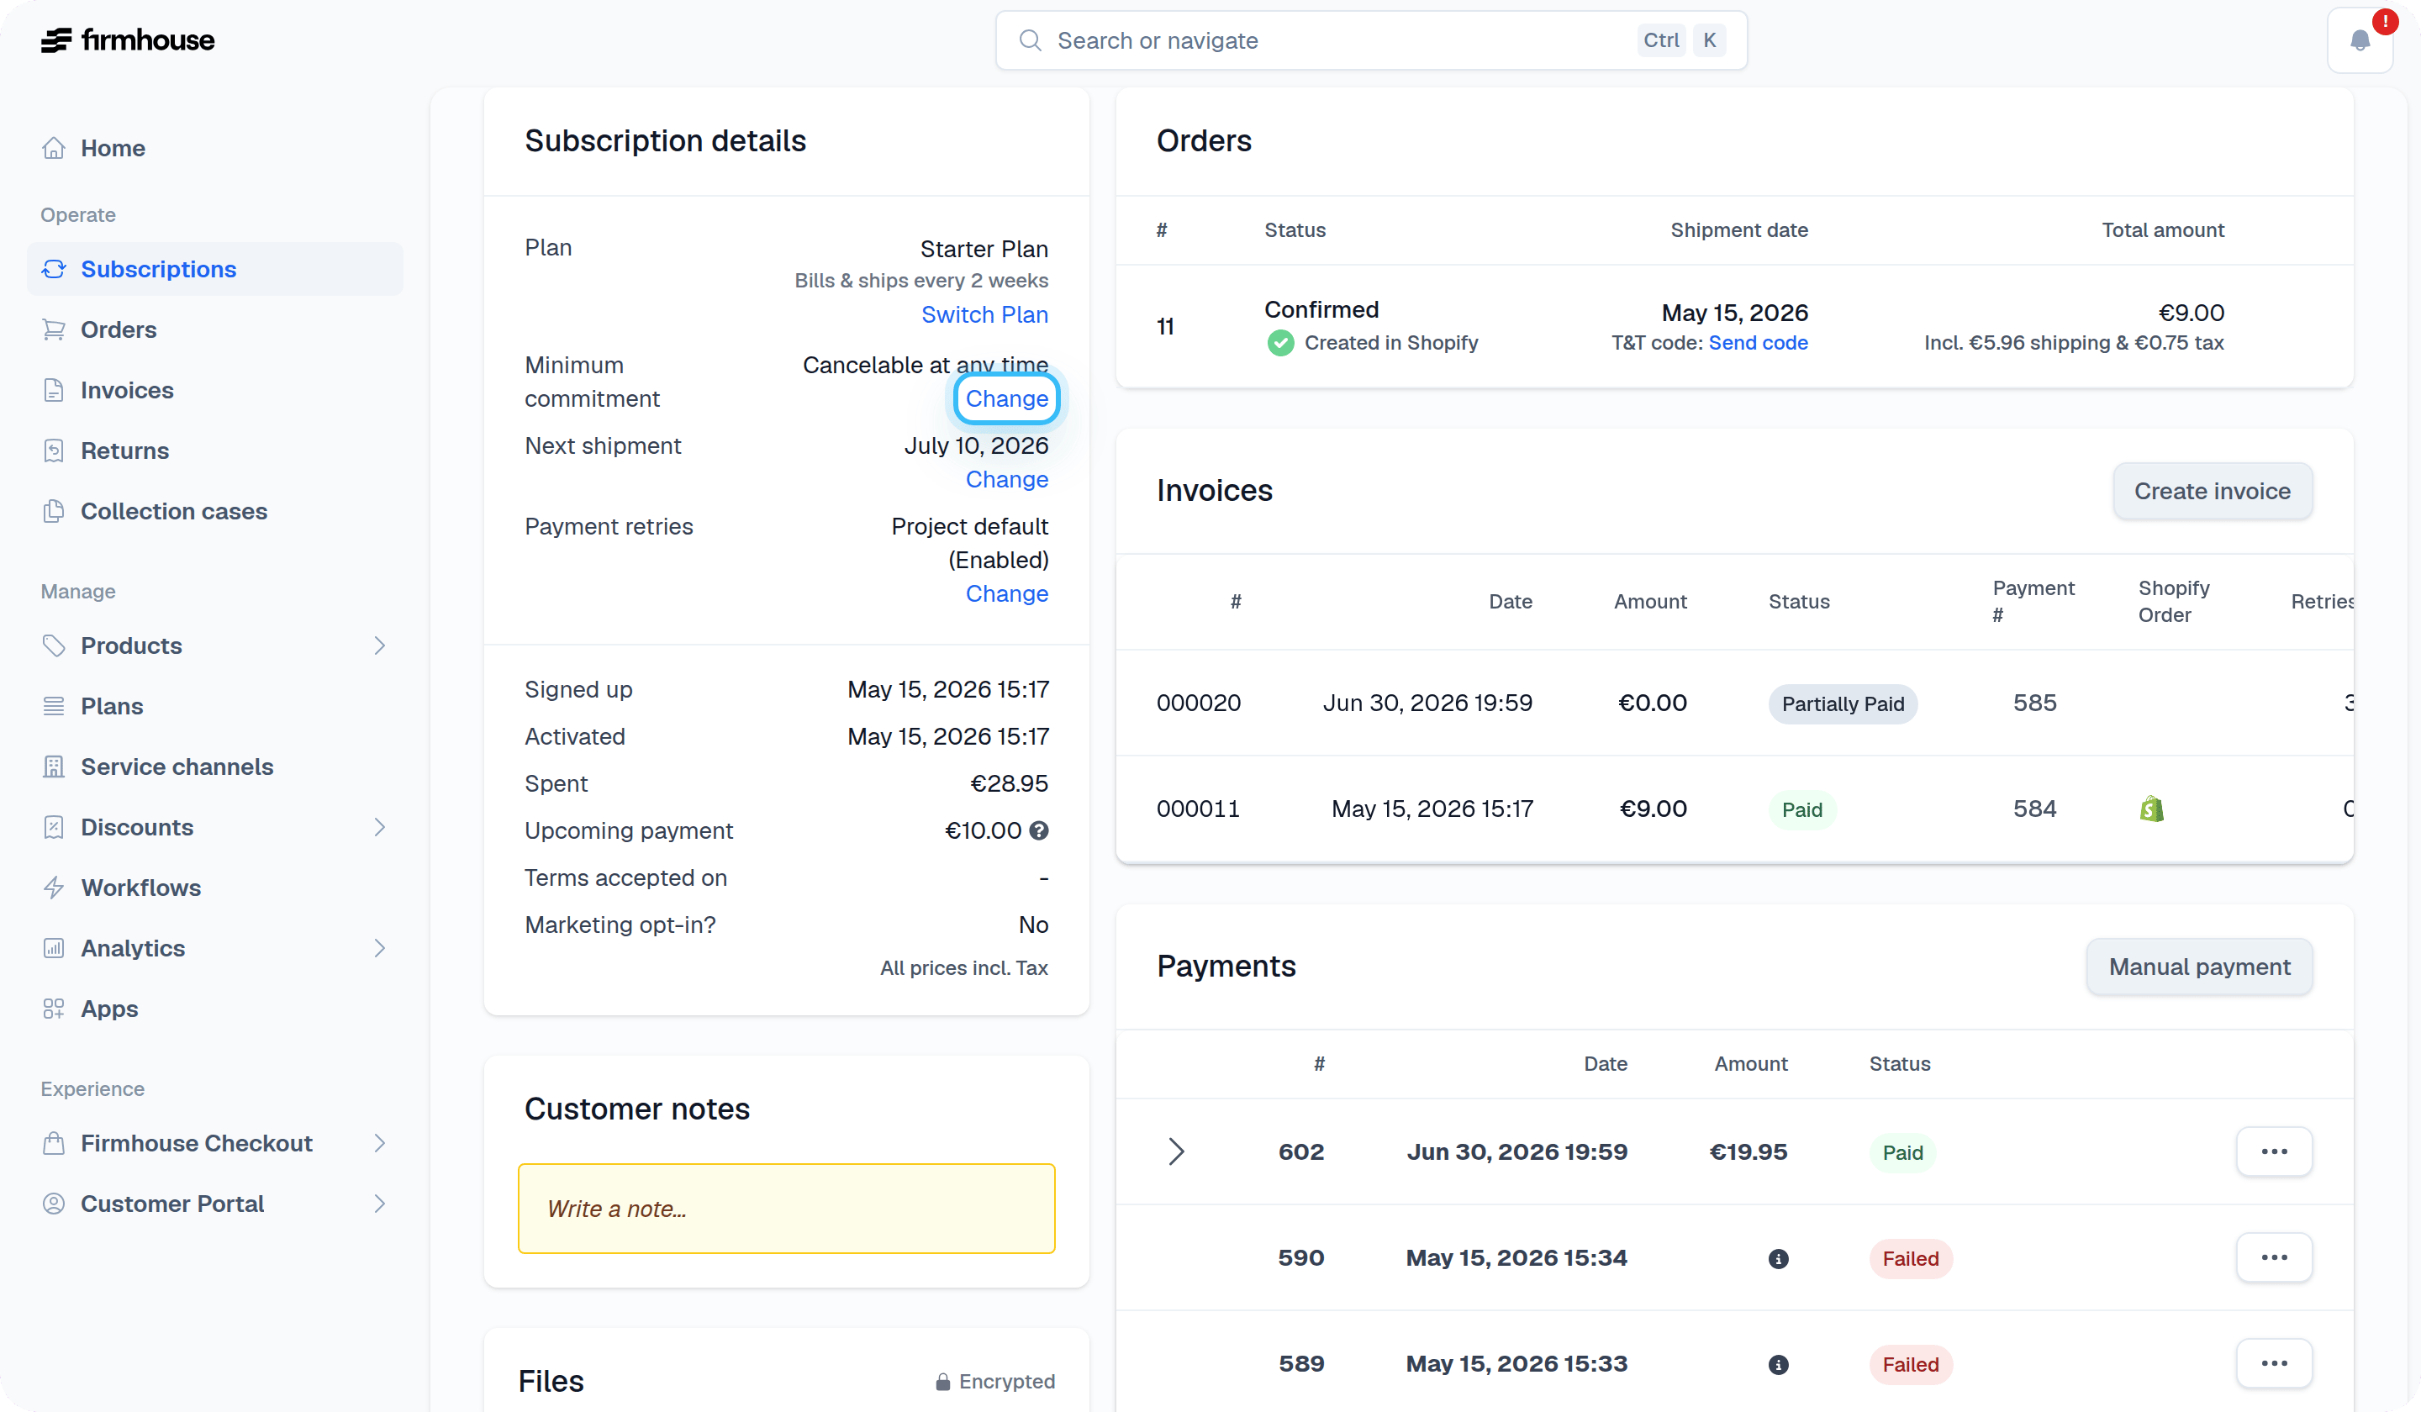2421x1412 pixels.
Task: Expand the Customer Portal submenu chevron
Action: pyautogui.click(x=379, y=1204)
